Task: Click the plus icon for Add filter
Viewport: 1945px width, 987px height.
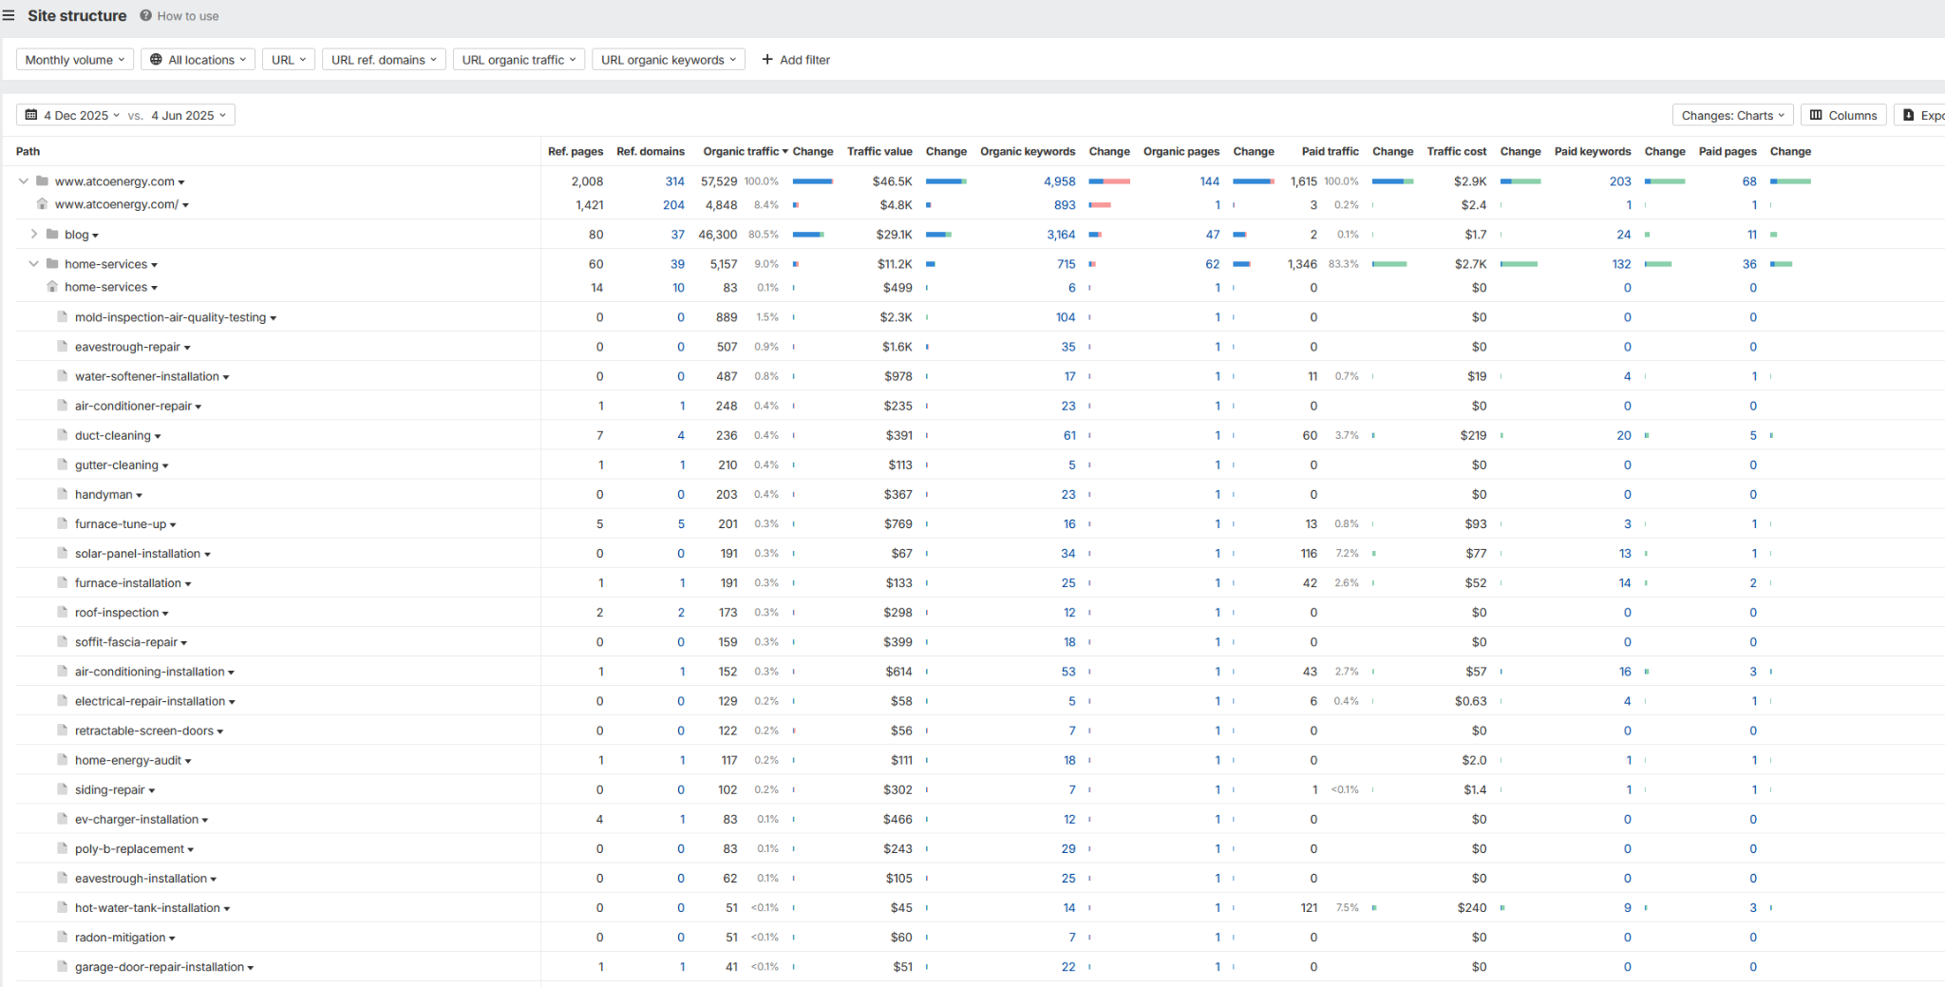Action: 767,59
